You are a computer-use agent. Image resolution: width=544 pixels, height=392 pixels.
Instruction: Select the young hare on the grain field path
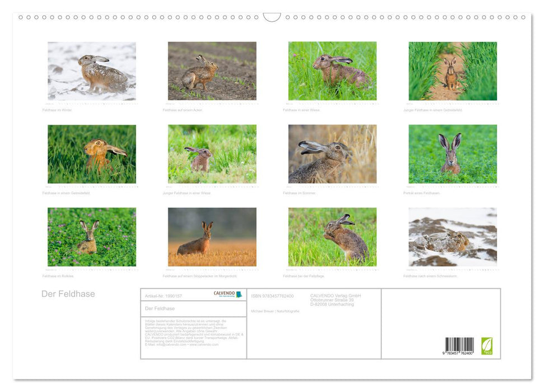(x=453, y=71)
